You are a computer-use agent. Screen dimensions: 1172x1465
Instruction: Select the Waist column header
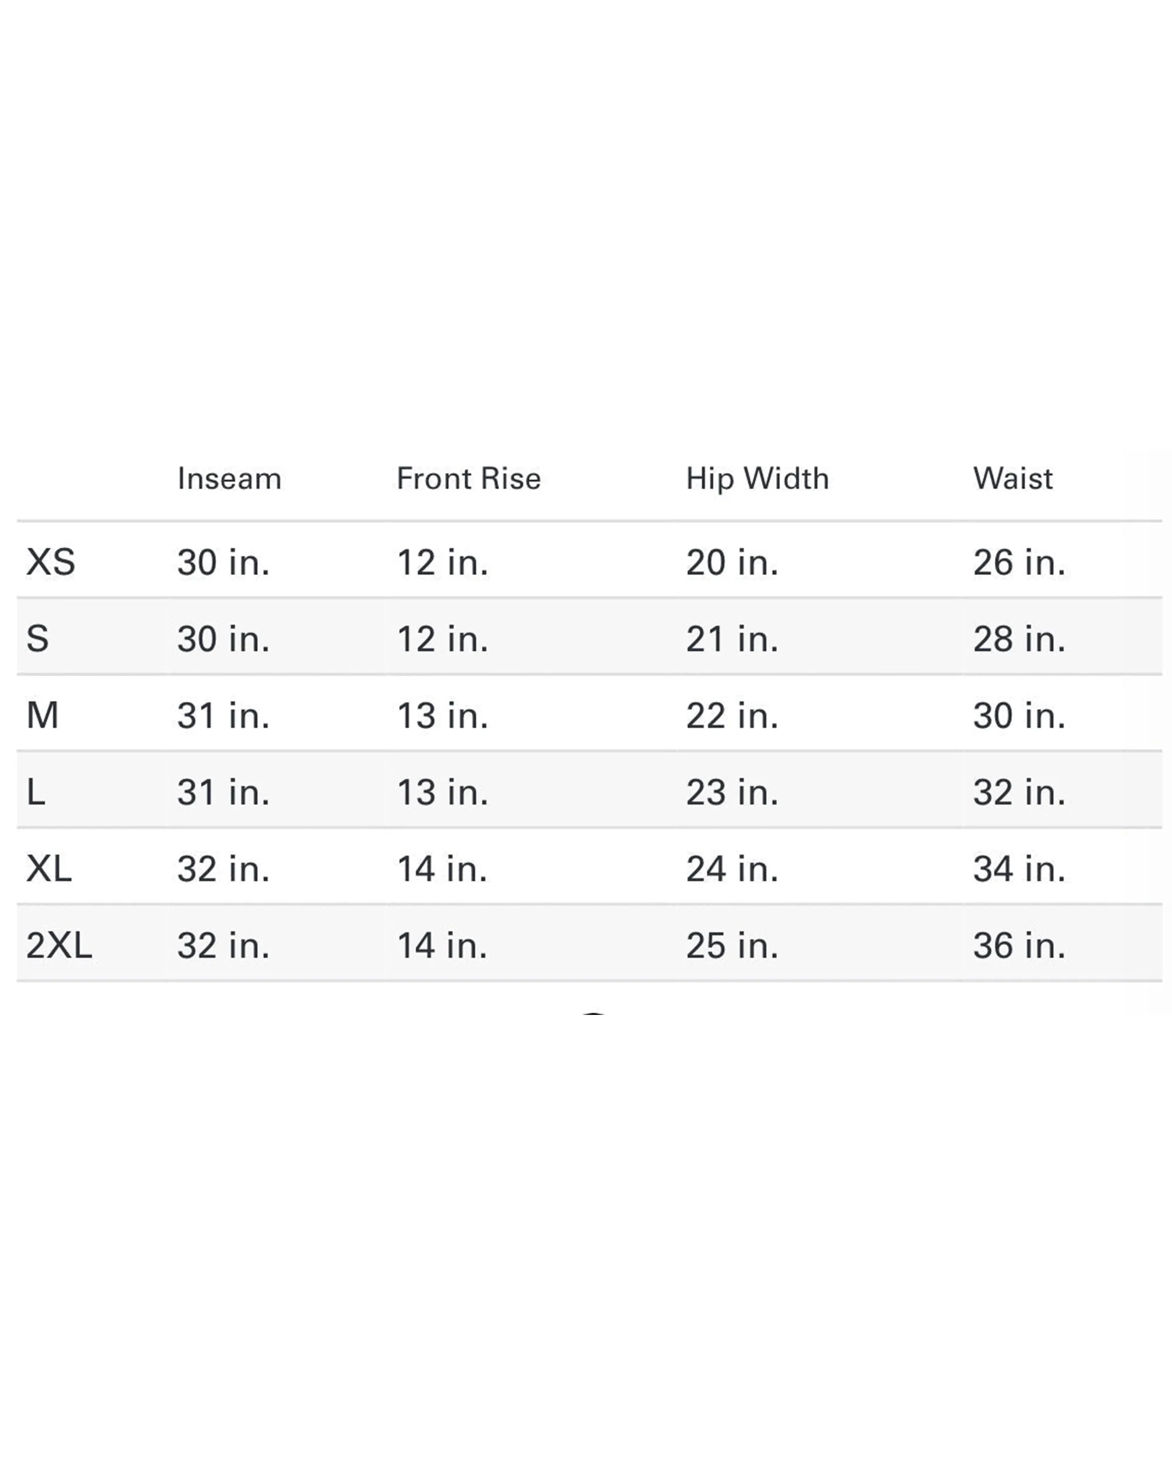point(1013,478)
